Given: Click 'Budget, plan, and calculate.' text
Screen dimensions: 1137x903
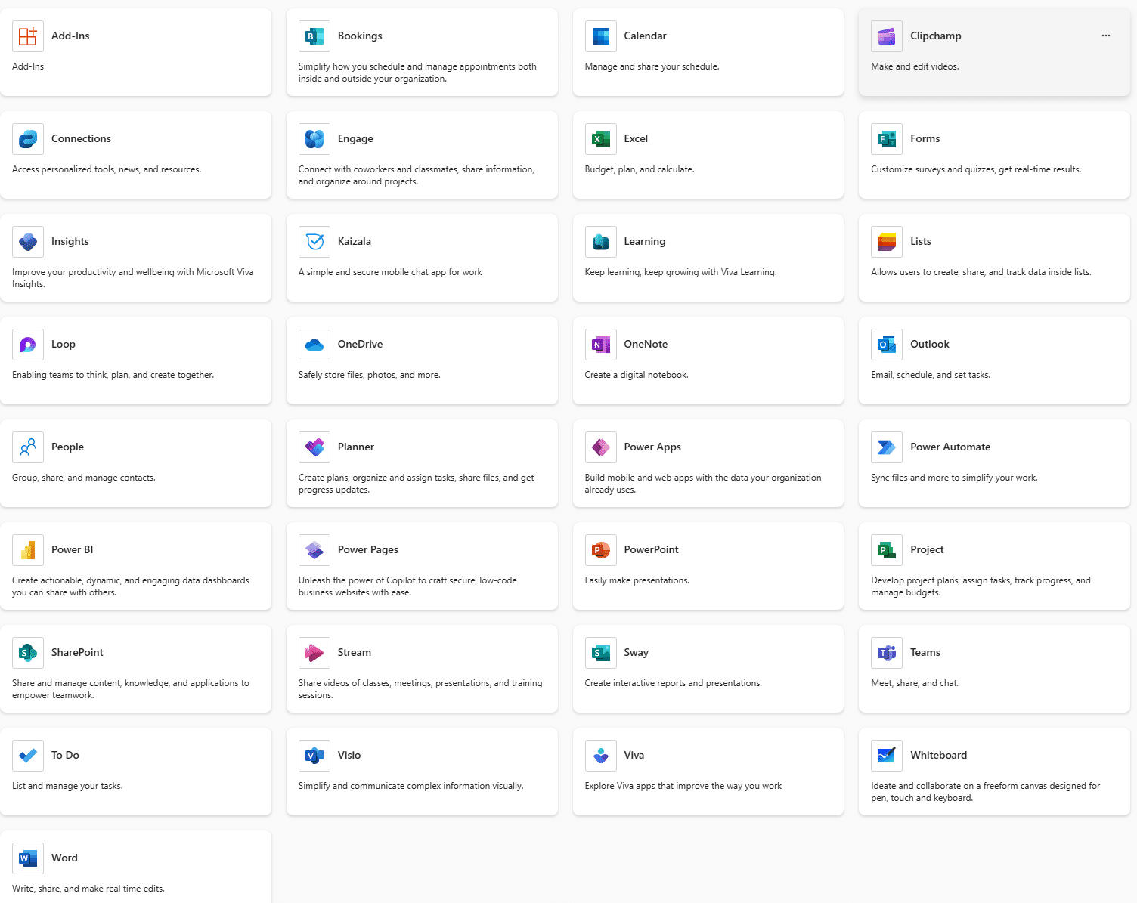Looking at the screenshot, I should click(640, 169).
